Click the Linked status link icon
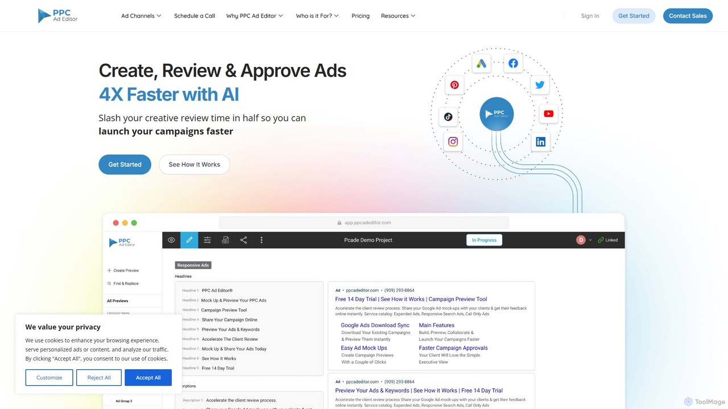 click(x=601, y=240)
